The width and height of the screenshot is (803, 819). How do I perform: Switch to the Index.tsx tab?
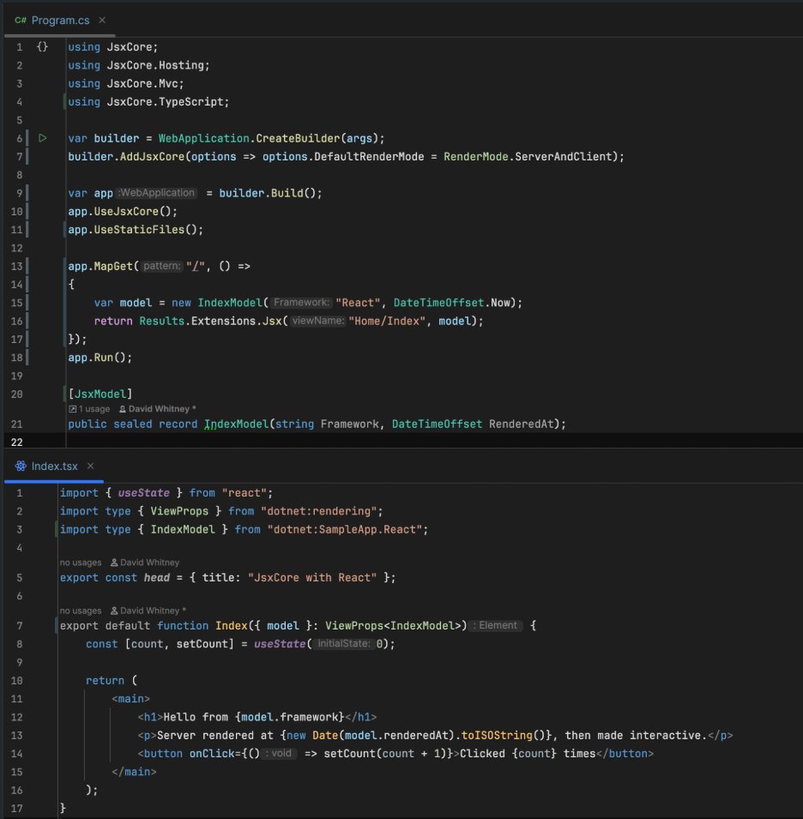click(54, 466)
